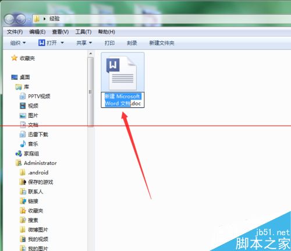Select the 音乐 music note icon
The image size is (291, 251).
(x=23, y=144)
